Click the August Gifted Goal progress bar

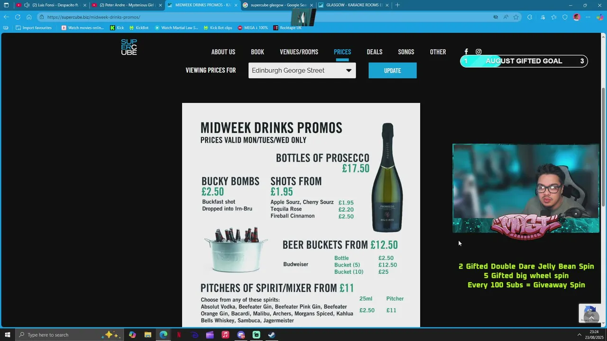click(x=524, y=61)
